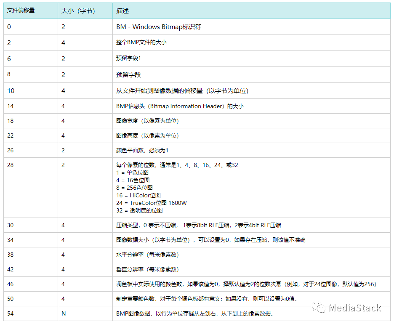Click the 24 = TrueColor位图 1600W line
The image size is (394, 324).
point(152,203)
